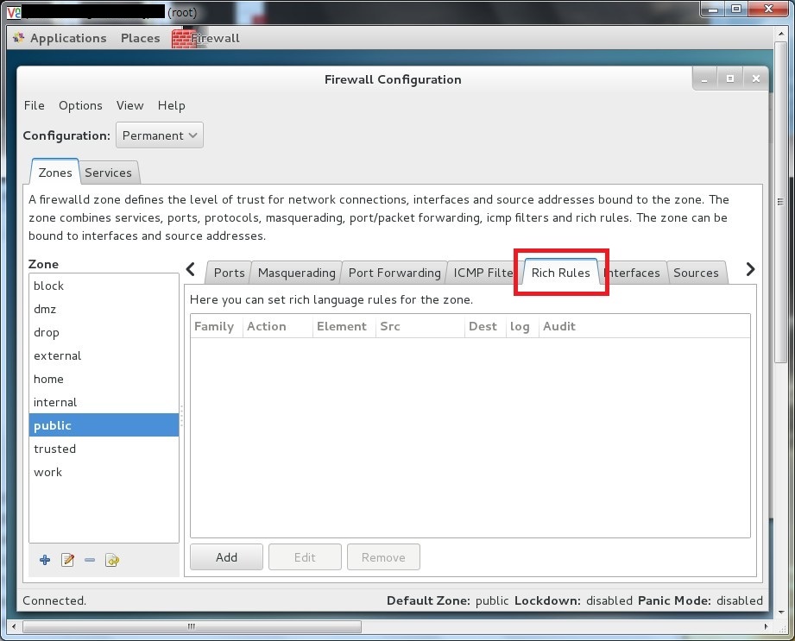
Task: Open the View menu
Action: tap(129, 105)
